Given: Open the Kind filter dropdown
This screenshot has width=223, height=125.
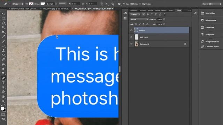Looking at the screenshot, I should point(135,14).
